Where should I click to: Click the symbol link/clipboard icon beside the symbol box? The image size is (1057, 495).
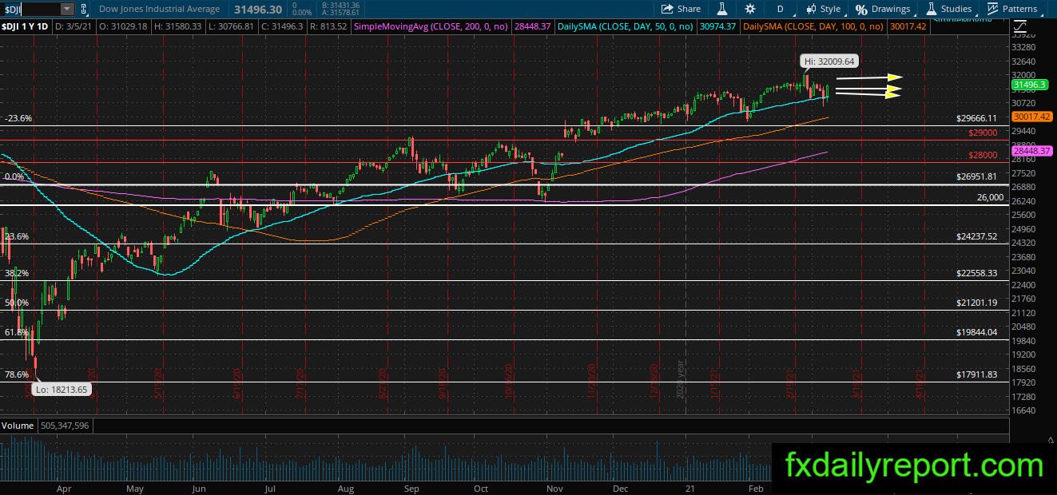(x=85, y=9)
